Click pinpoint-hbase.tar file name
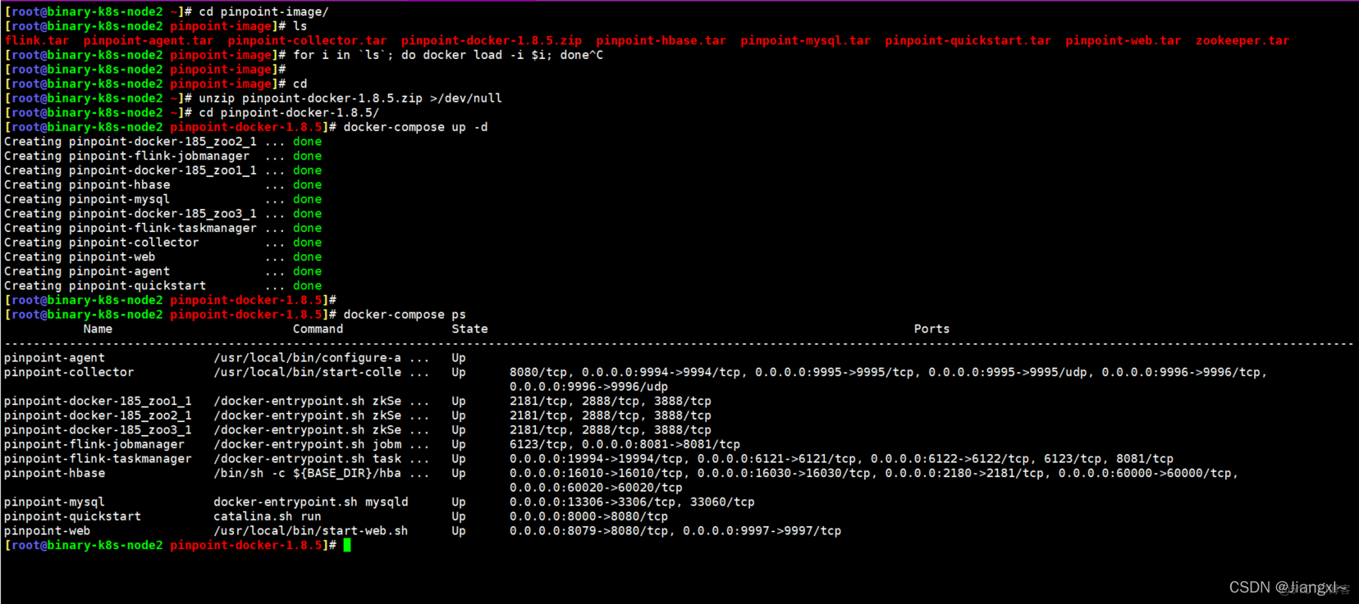This screenshot has width=1359, height=604. pyautogui.click(x=661, y=41)
